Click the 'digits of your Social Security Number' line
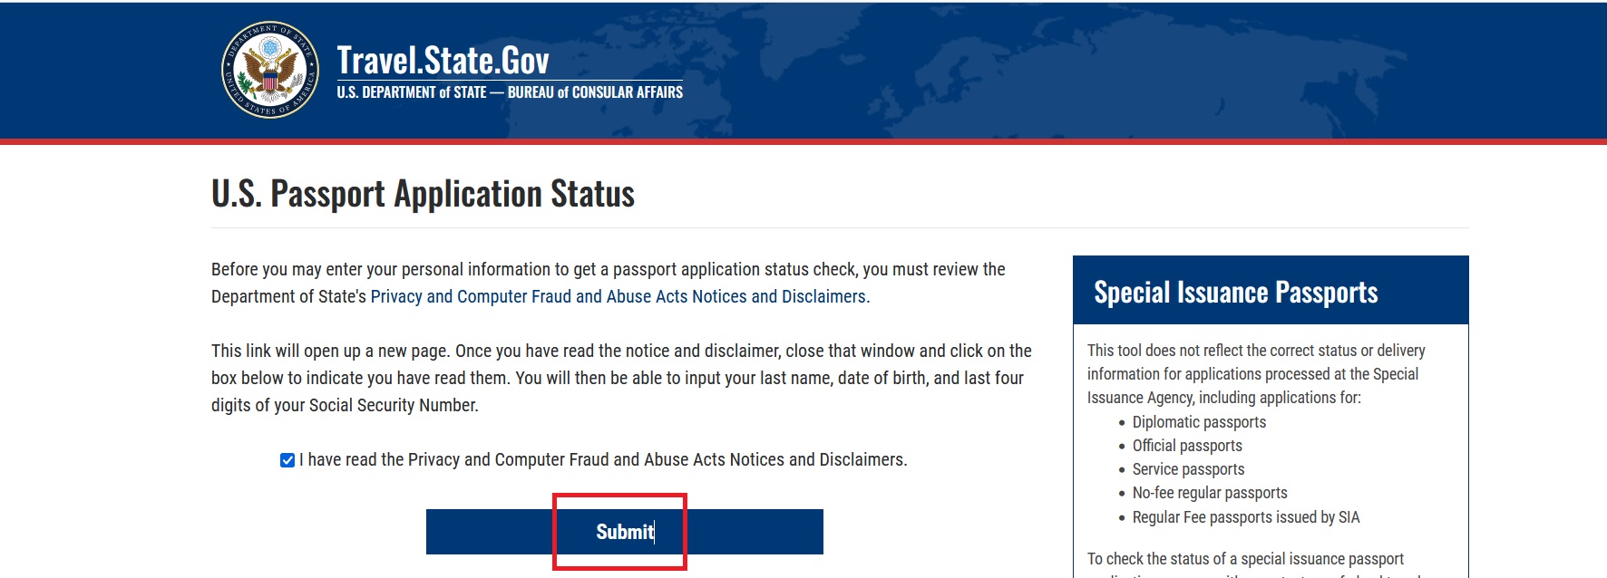 345,405
